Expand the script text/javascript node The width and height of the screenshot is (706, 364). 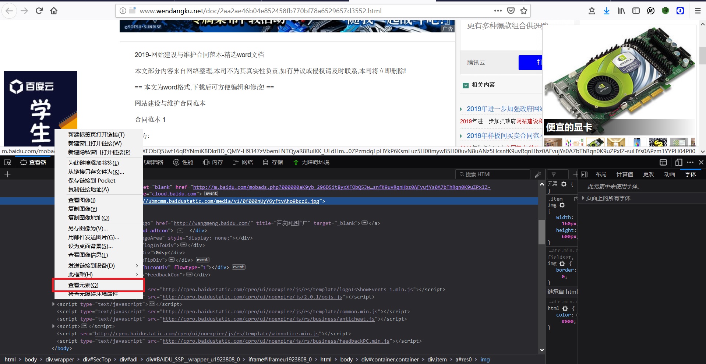(x=53, y=304)
